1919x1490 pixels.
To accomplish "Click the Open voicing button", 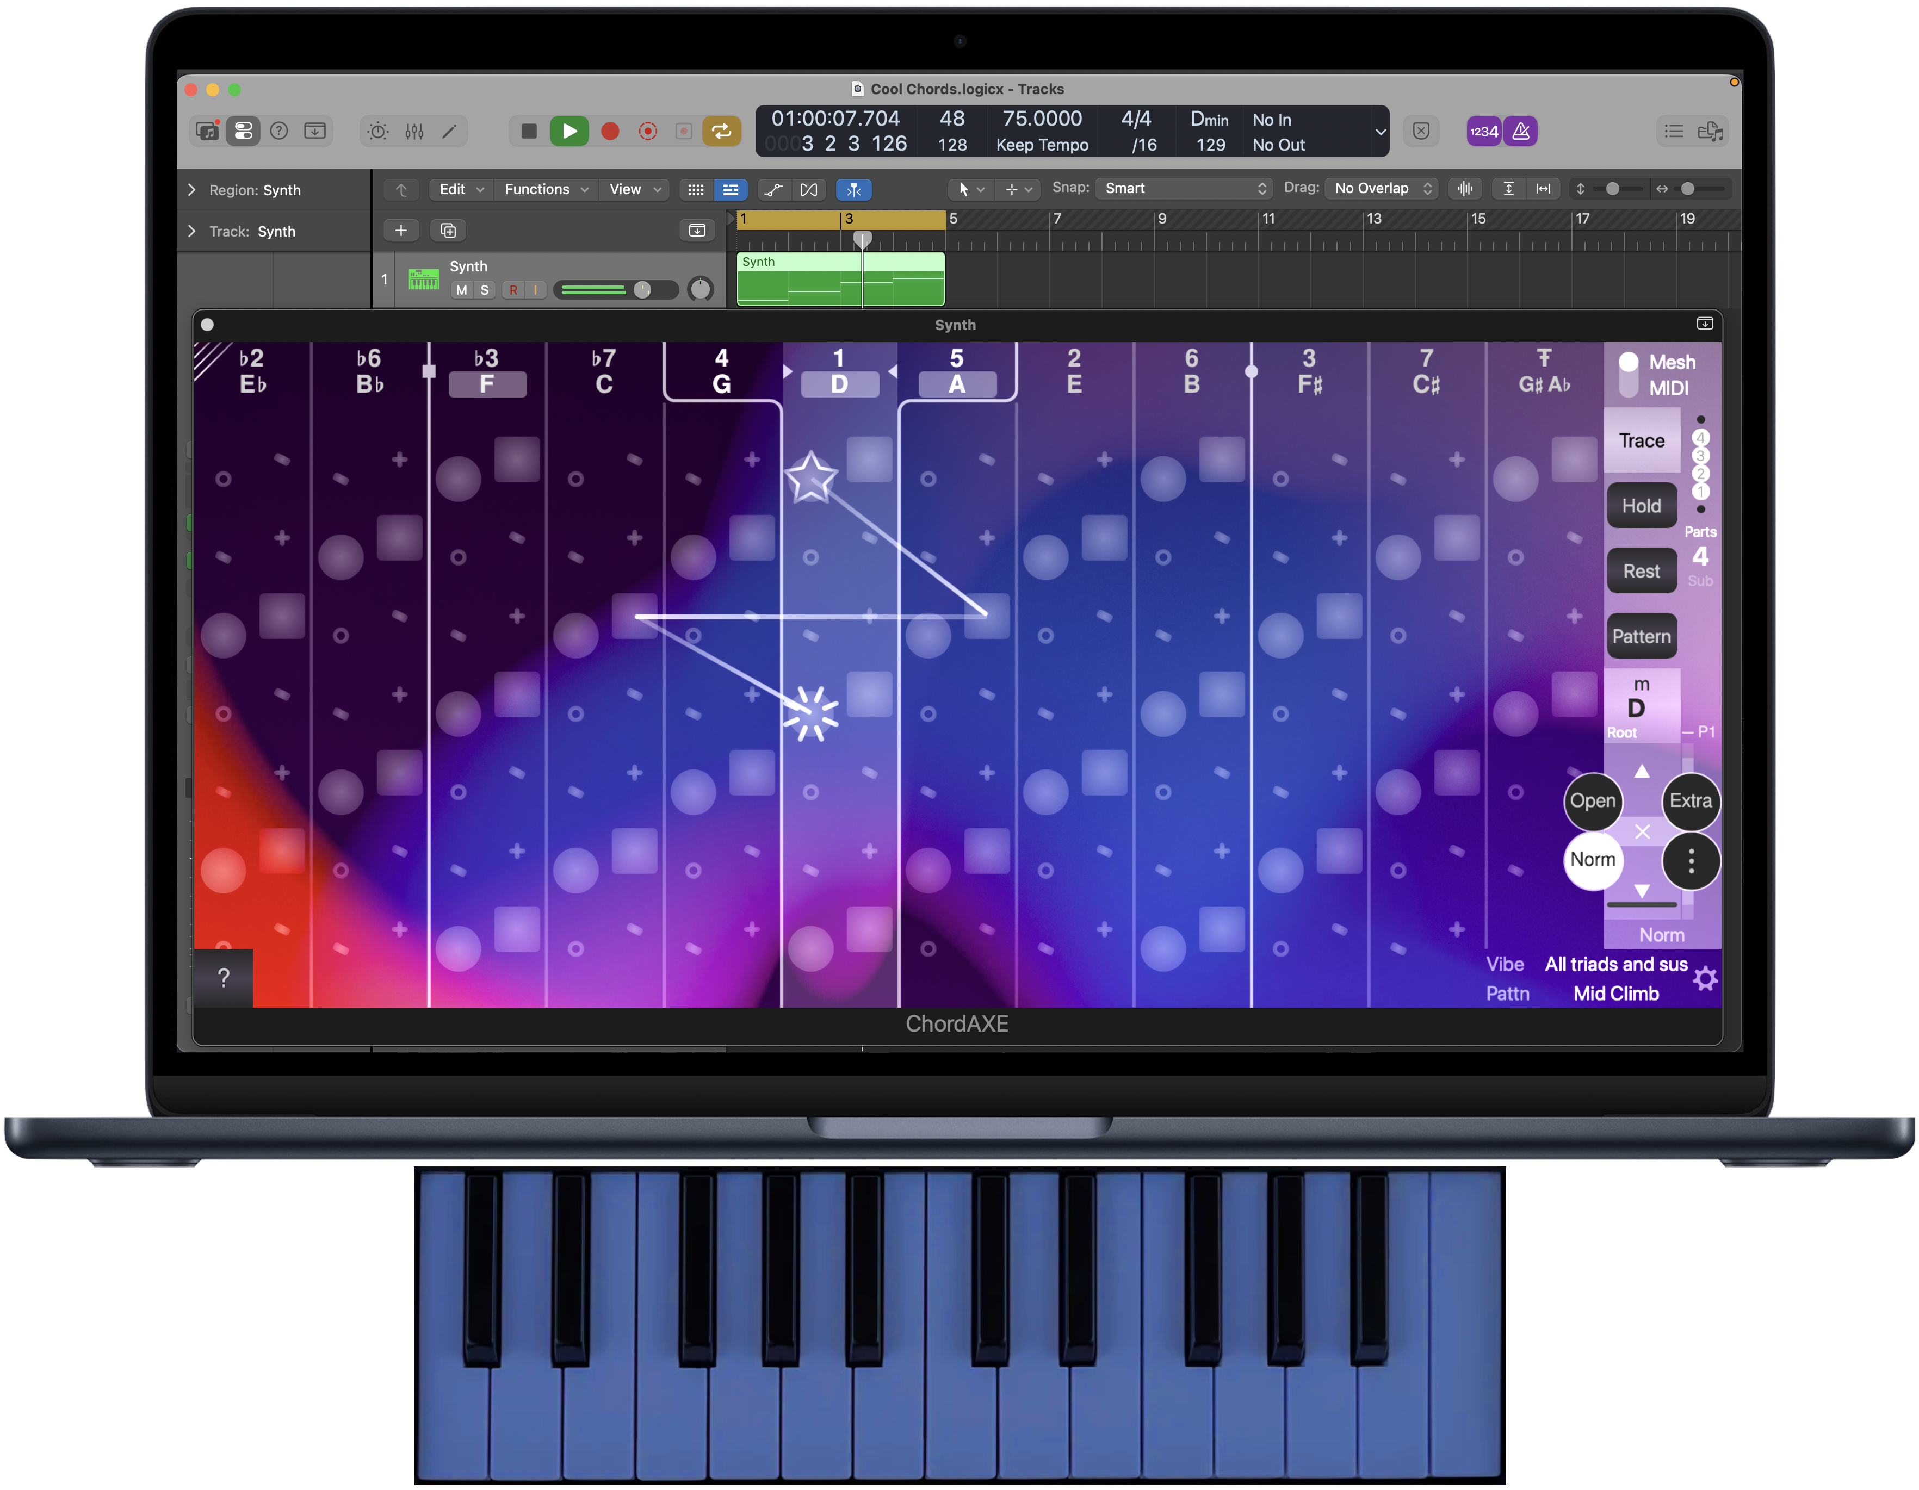I will click(1592, 801).
